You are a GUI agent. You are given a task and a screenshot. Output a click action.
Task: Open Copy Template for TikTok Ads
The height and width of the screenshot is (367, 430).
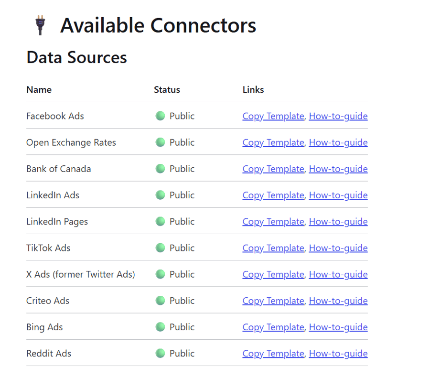(273, 248)
